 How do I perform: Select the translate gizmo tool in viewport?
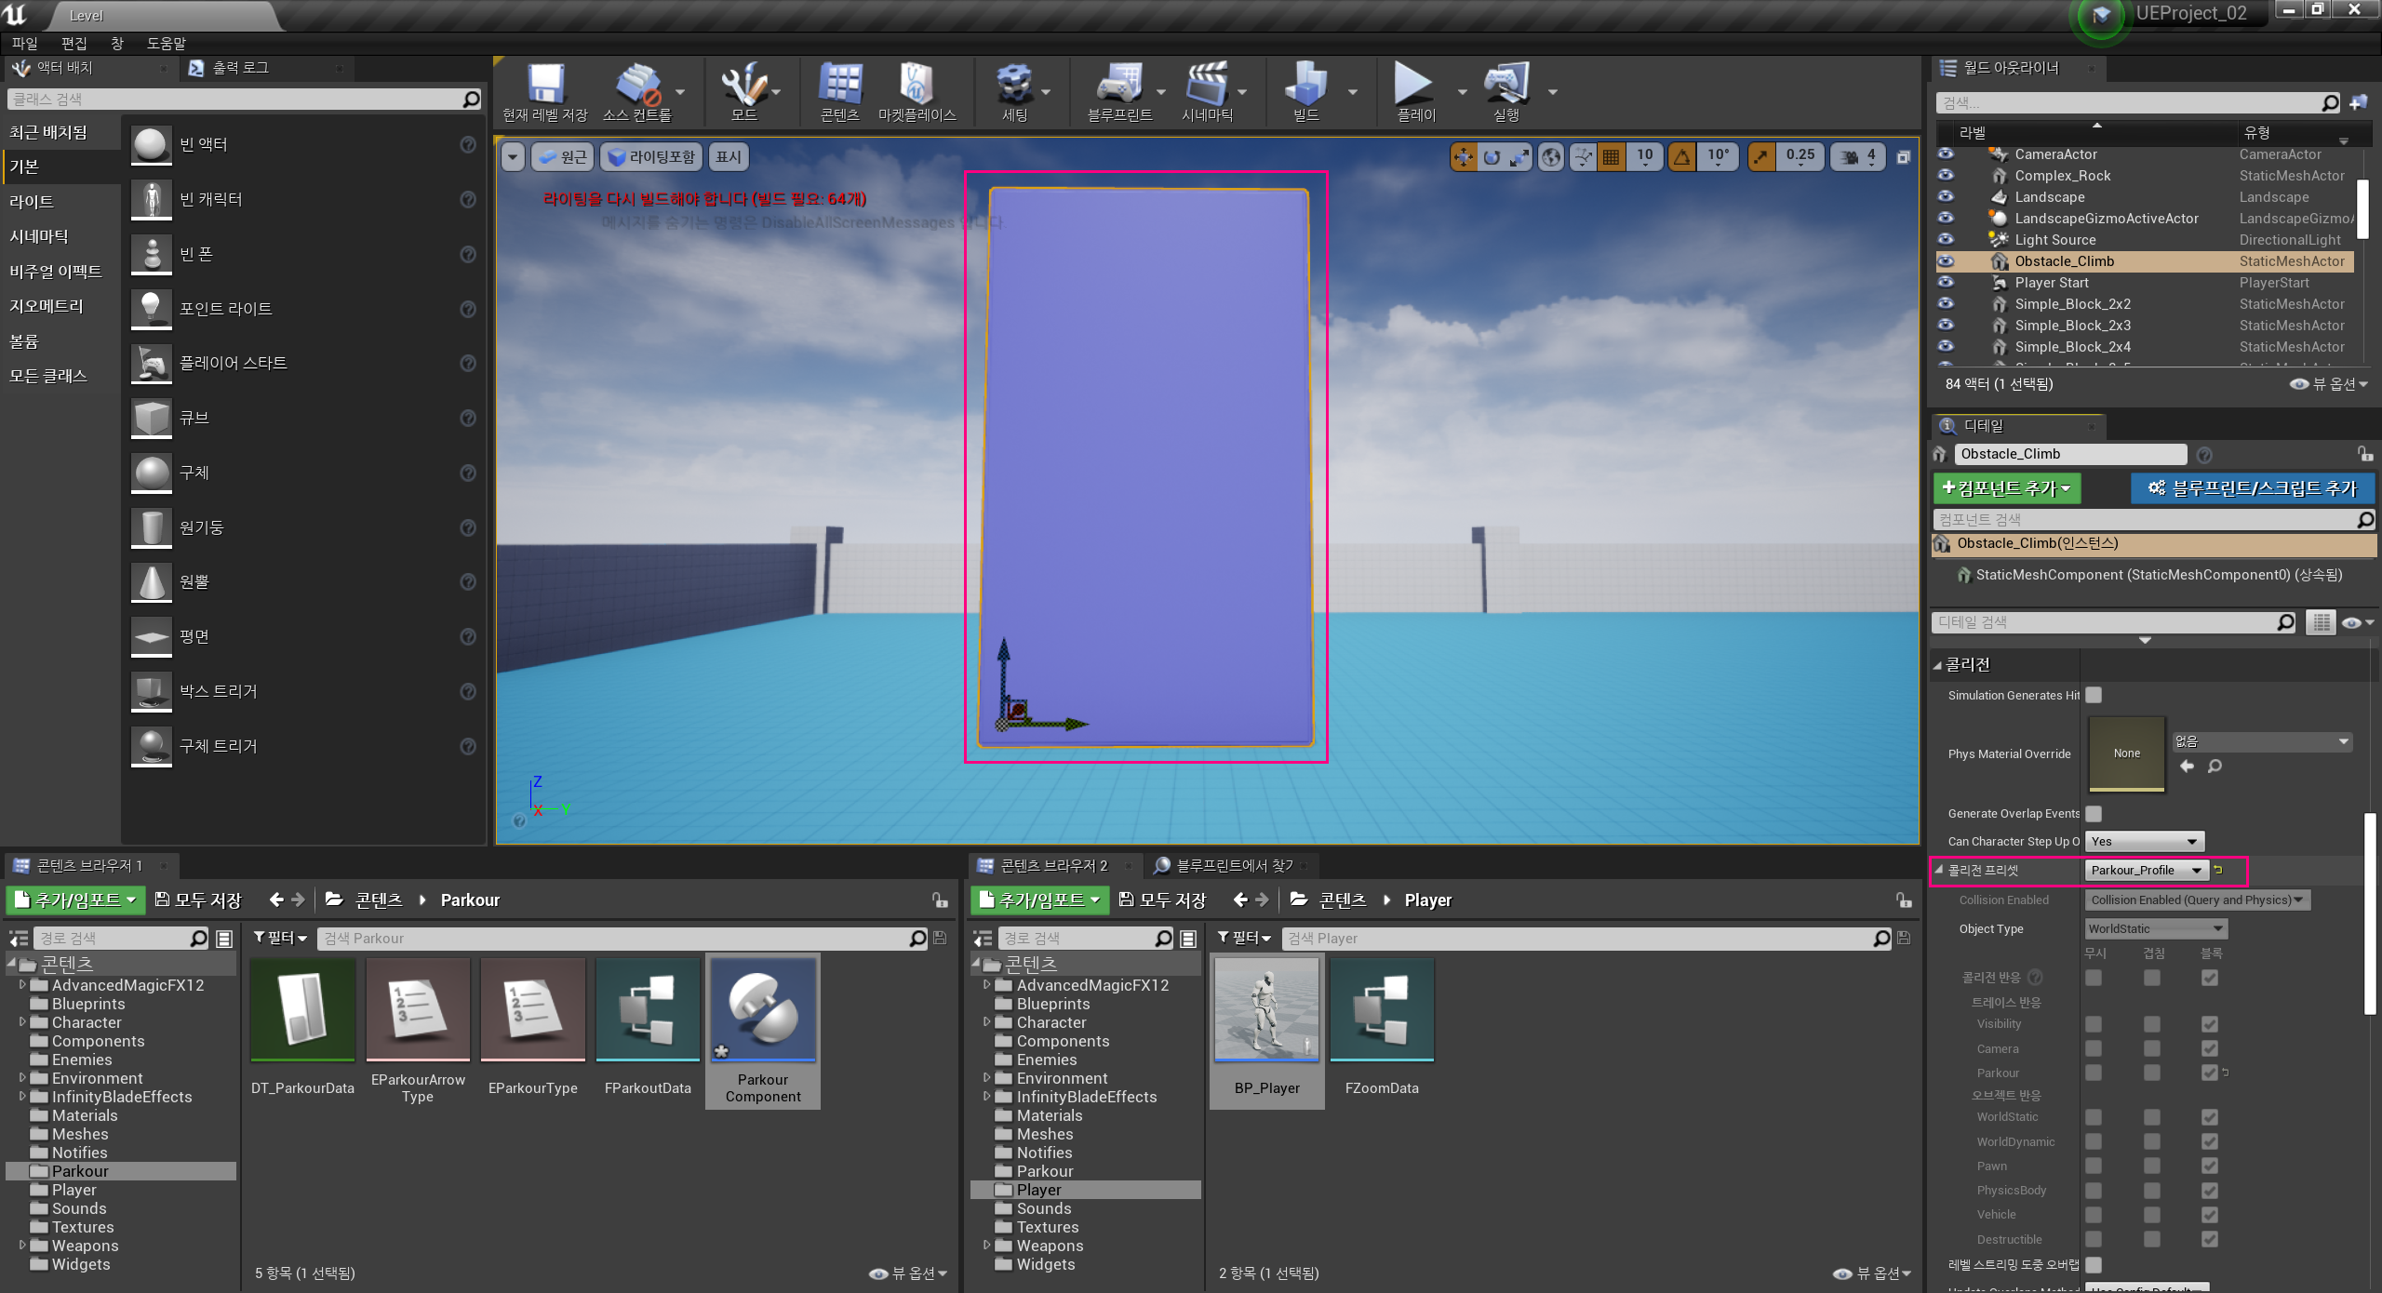pos(1464,157)
